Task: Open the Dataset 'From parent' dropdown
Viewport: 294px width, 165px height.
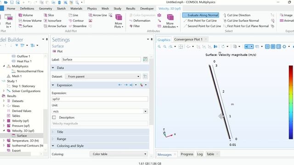Action: (103, 77)
